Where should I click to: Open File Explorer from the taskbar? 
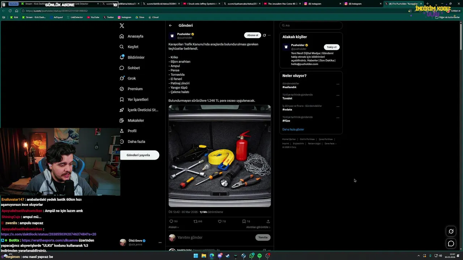[x=204, y=256]
